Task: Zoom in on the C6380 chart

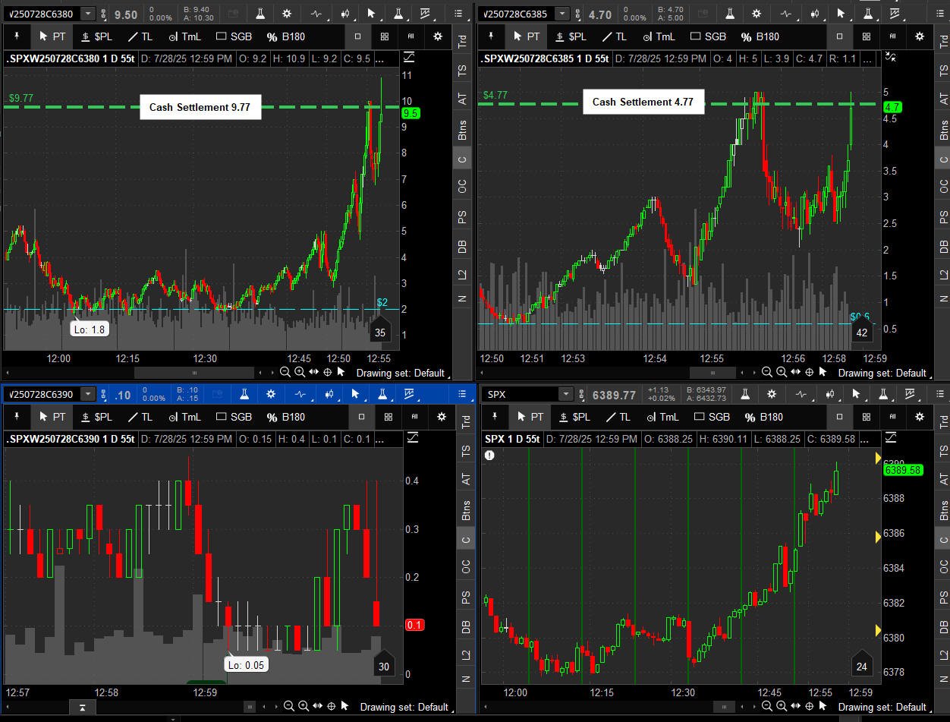Action: pos(300,372)
